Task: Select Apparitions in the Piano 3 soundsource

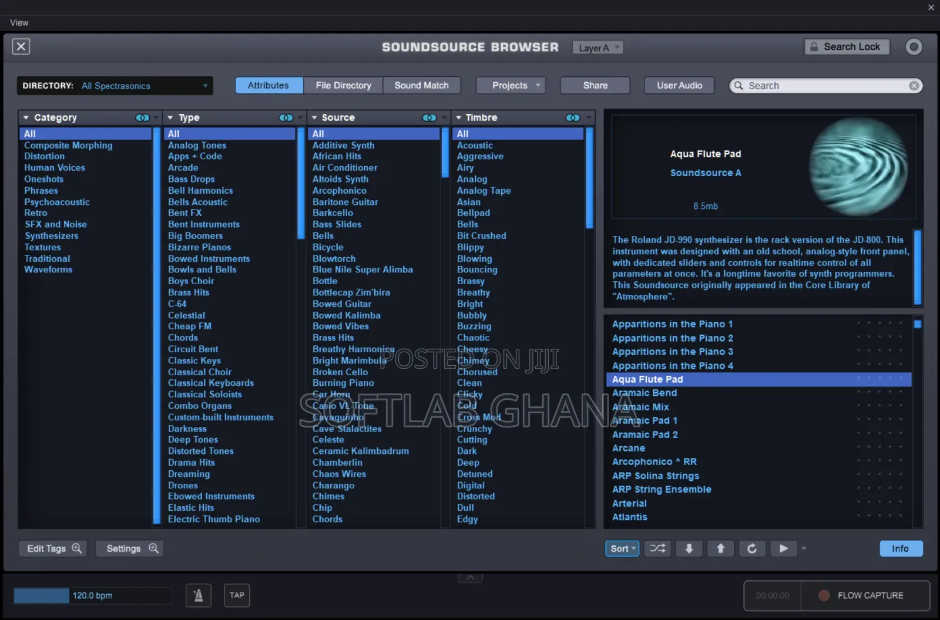Action: pyautogui.click(x=673, y=352)
